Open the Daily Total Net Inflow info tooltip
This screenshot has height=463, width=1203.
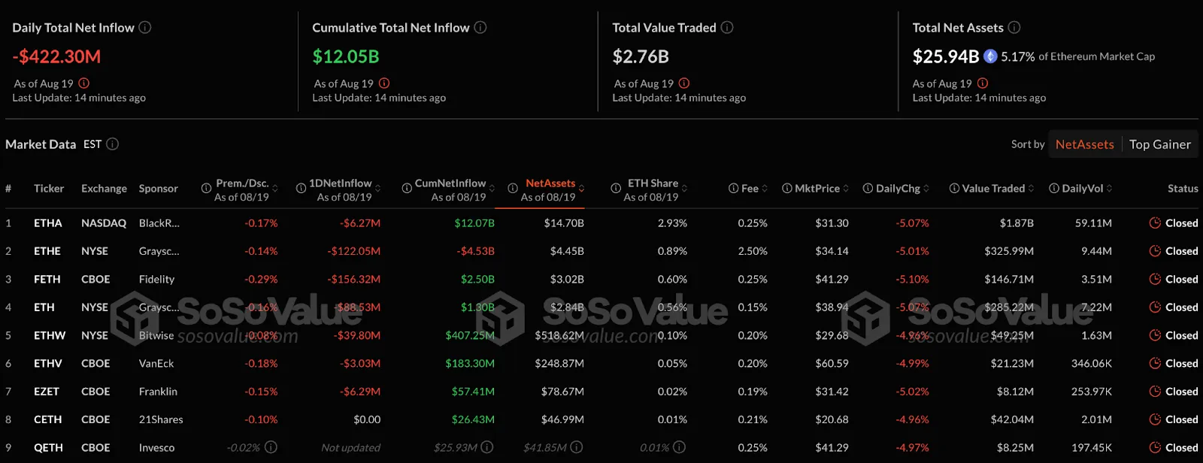[x=146, y=27]
